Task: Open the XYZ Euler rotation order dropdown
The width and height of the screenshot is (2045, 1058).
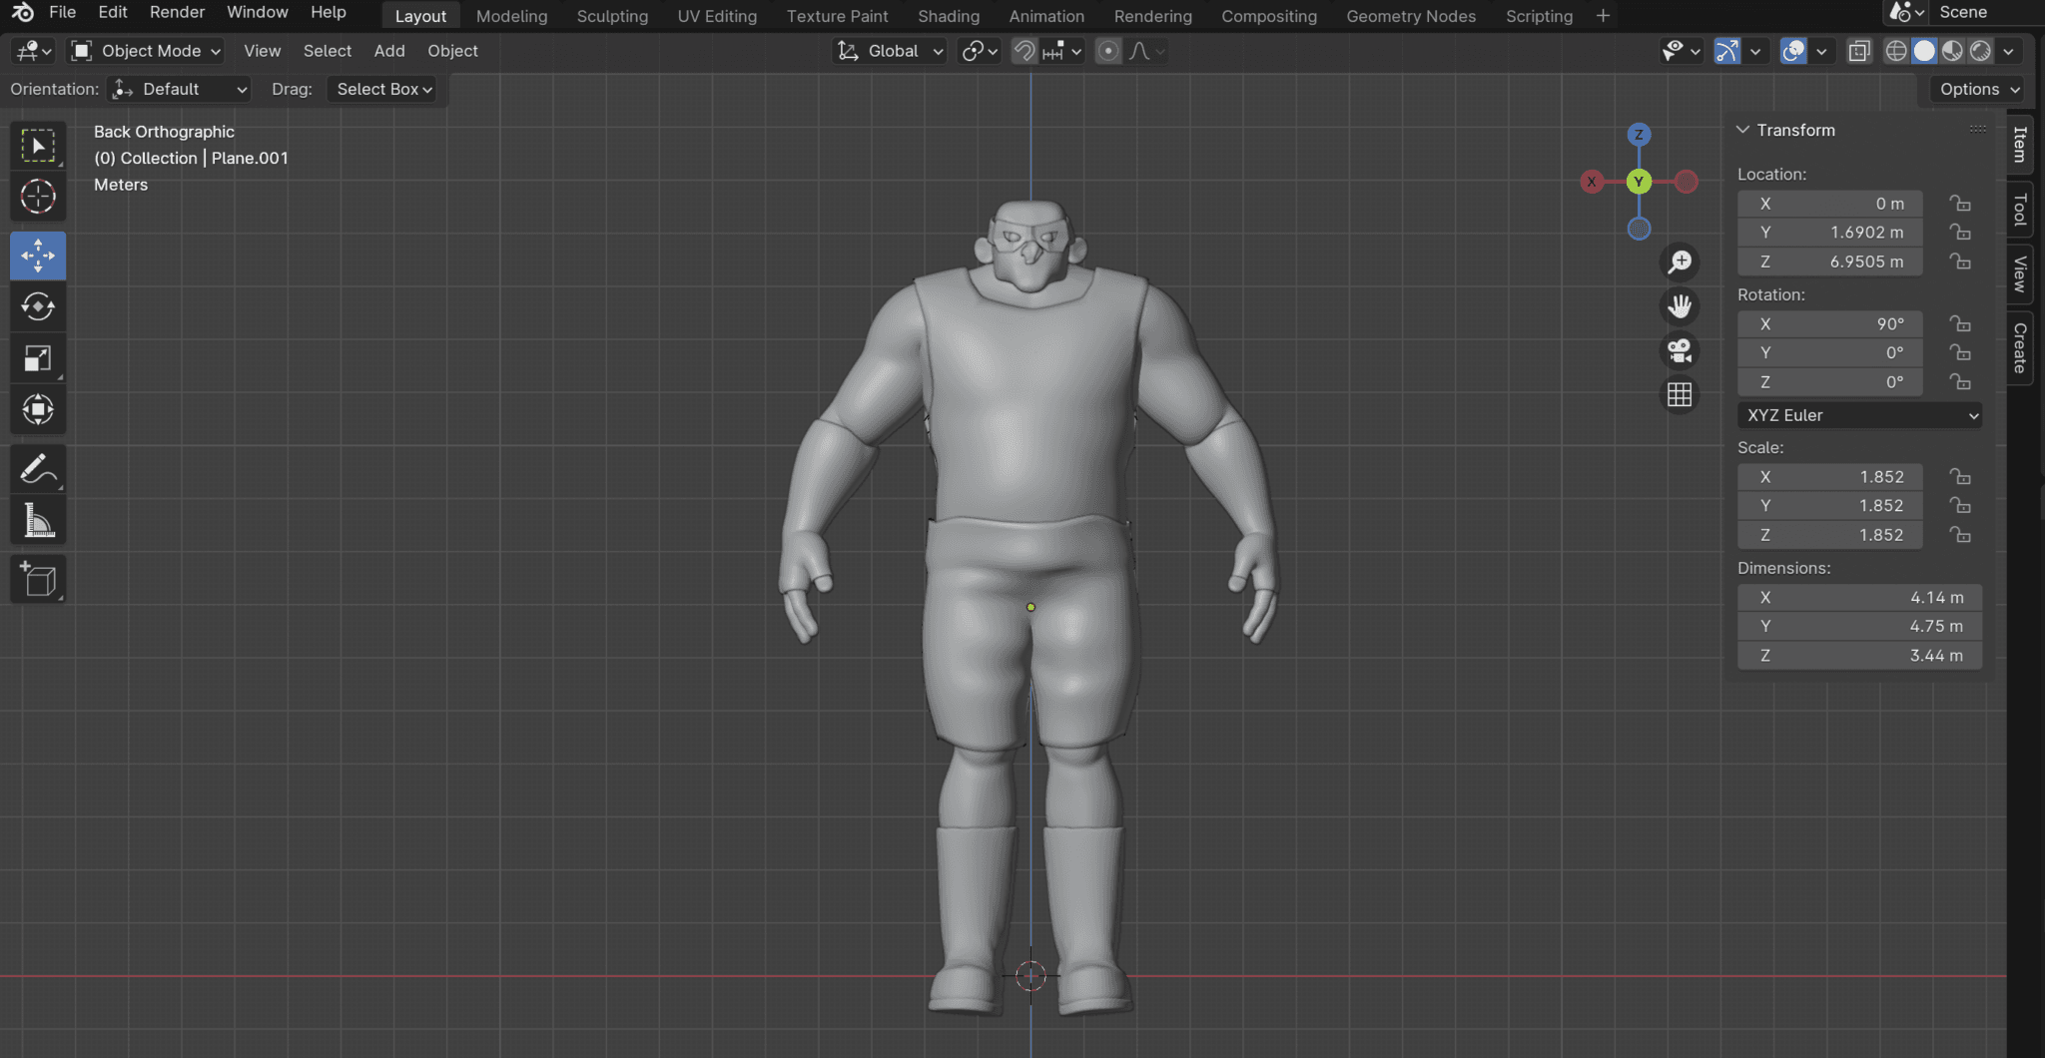Action: [x=1858, y=415]
